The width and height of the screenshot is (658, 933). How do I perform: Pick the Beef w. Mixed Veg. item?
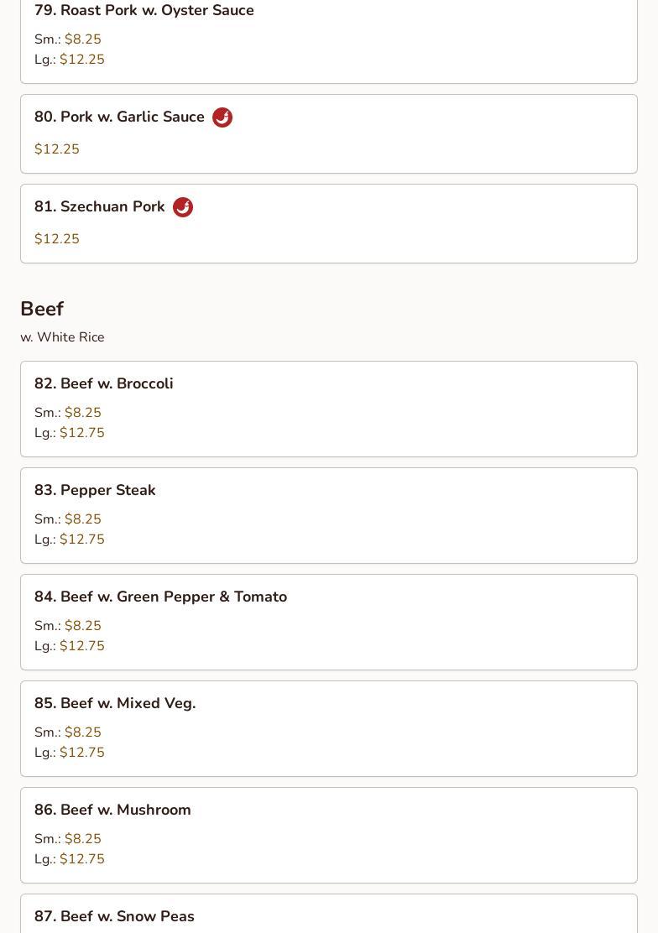coord(115,704)
